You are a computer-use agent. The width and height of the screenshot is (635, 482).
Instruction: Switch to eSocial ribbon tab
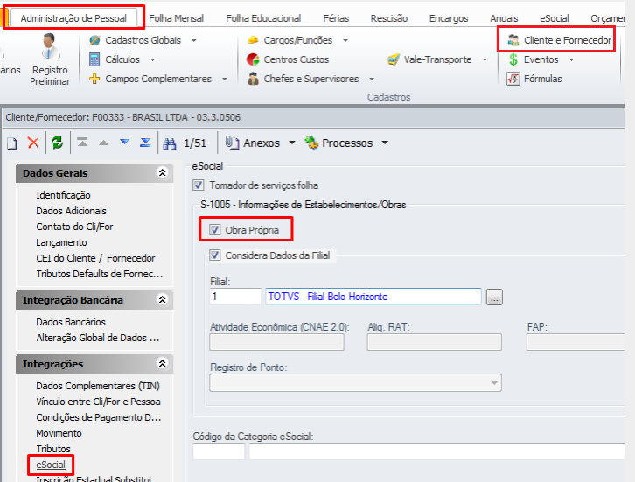click(554, 18)
